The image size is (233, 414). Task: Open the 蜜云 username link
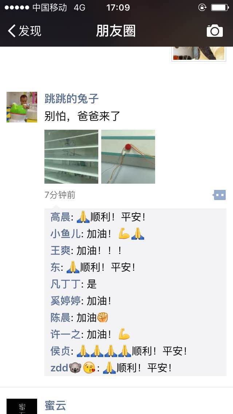pos(55,406)
